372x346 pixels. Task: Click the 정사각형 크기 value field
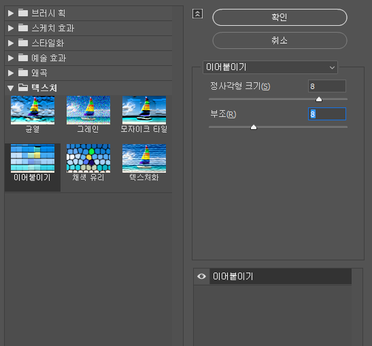point(327,86)
